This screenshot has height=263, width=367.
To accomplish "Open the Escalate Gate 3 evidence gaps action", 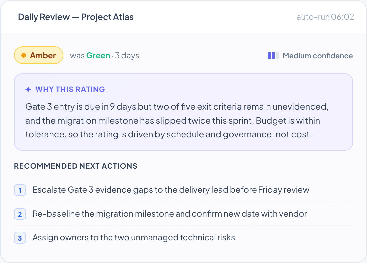I will [x=183, y=190].
